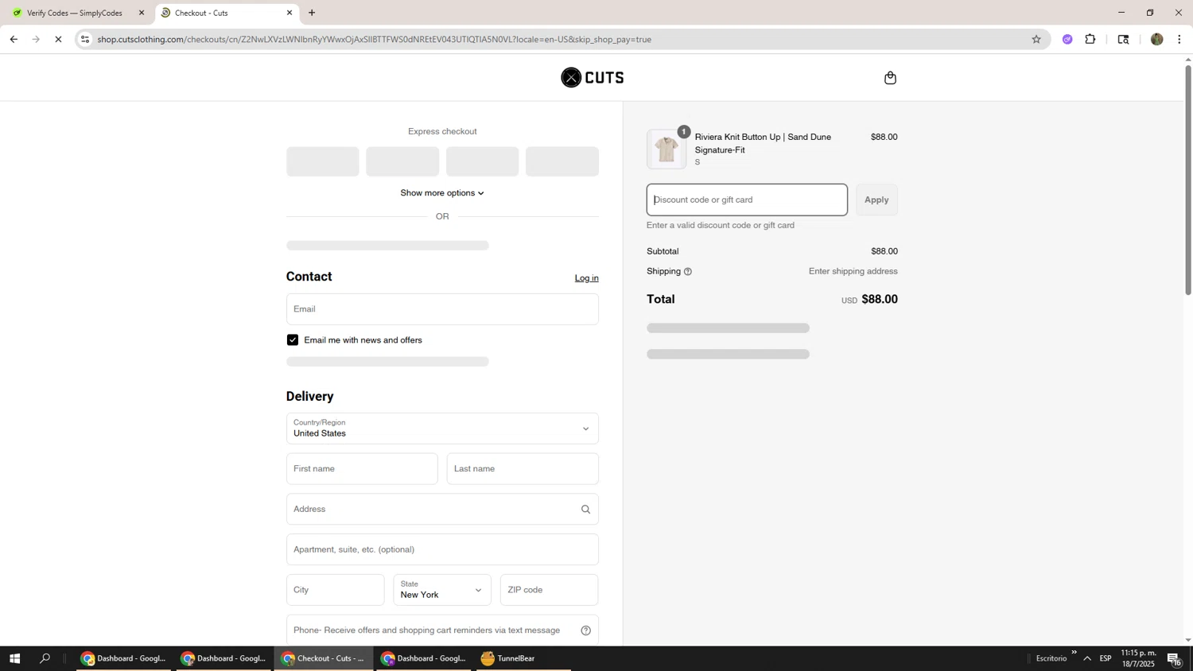Open the media/cast control toolbar icon
This screenshot has height=671, width=1193.
tap(1123, 39)
